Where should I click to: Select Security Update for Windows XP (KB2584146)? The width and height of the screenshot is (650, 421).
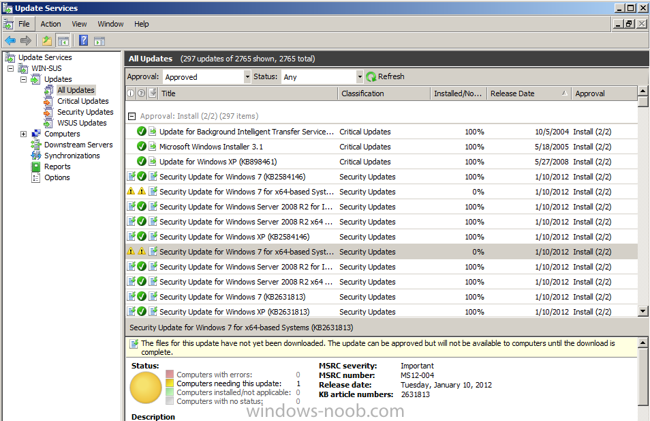point(382,237)
